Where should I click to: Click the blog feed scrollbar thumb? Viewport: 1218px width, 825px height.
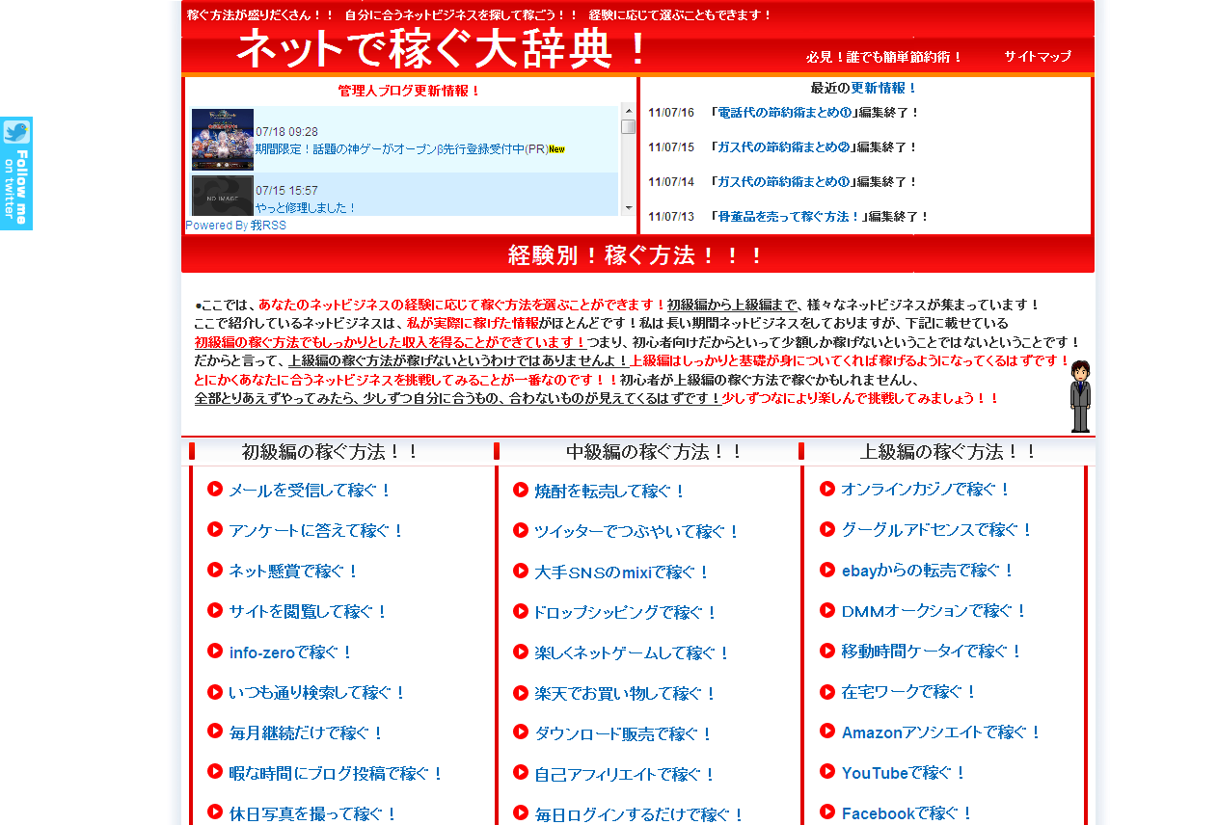click(x=629, y=126)
